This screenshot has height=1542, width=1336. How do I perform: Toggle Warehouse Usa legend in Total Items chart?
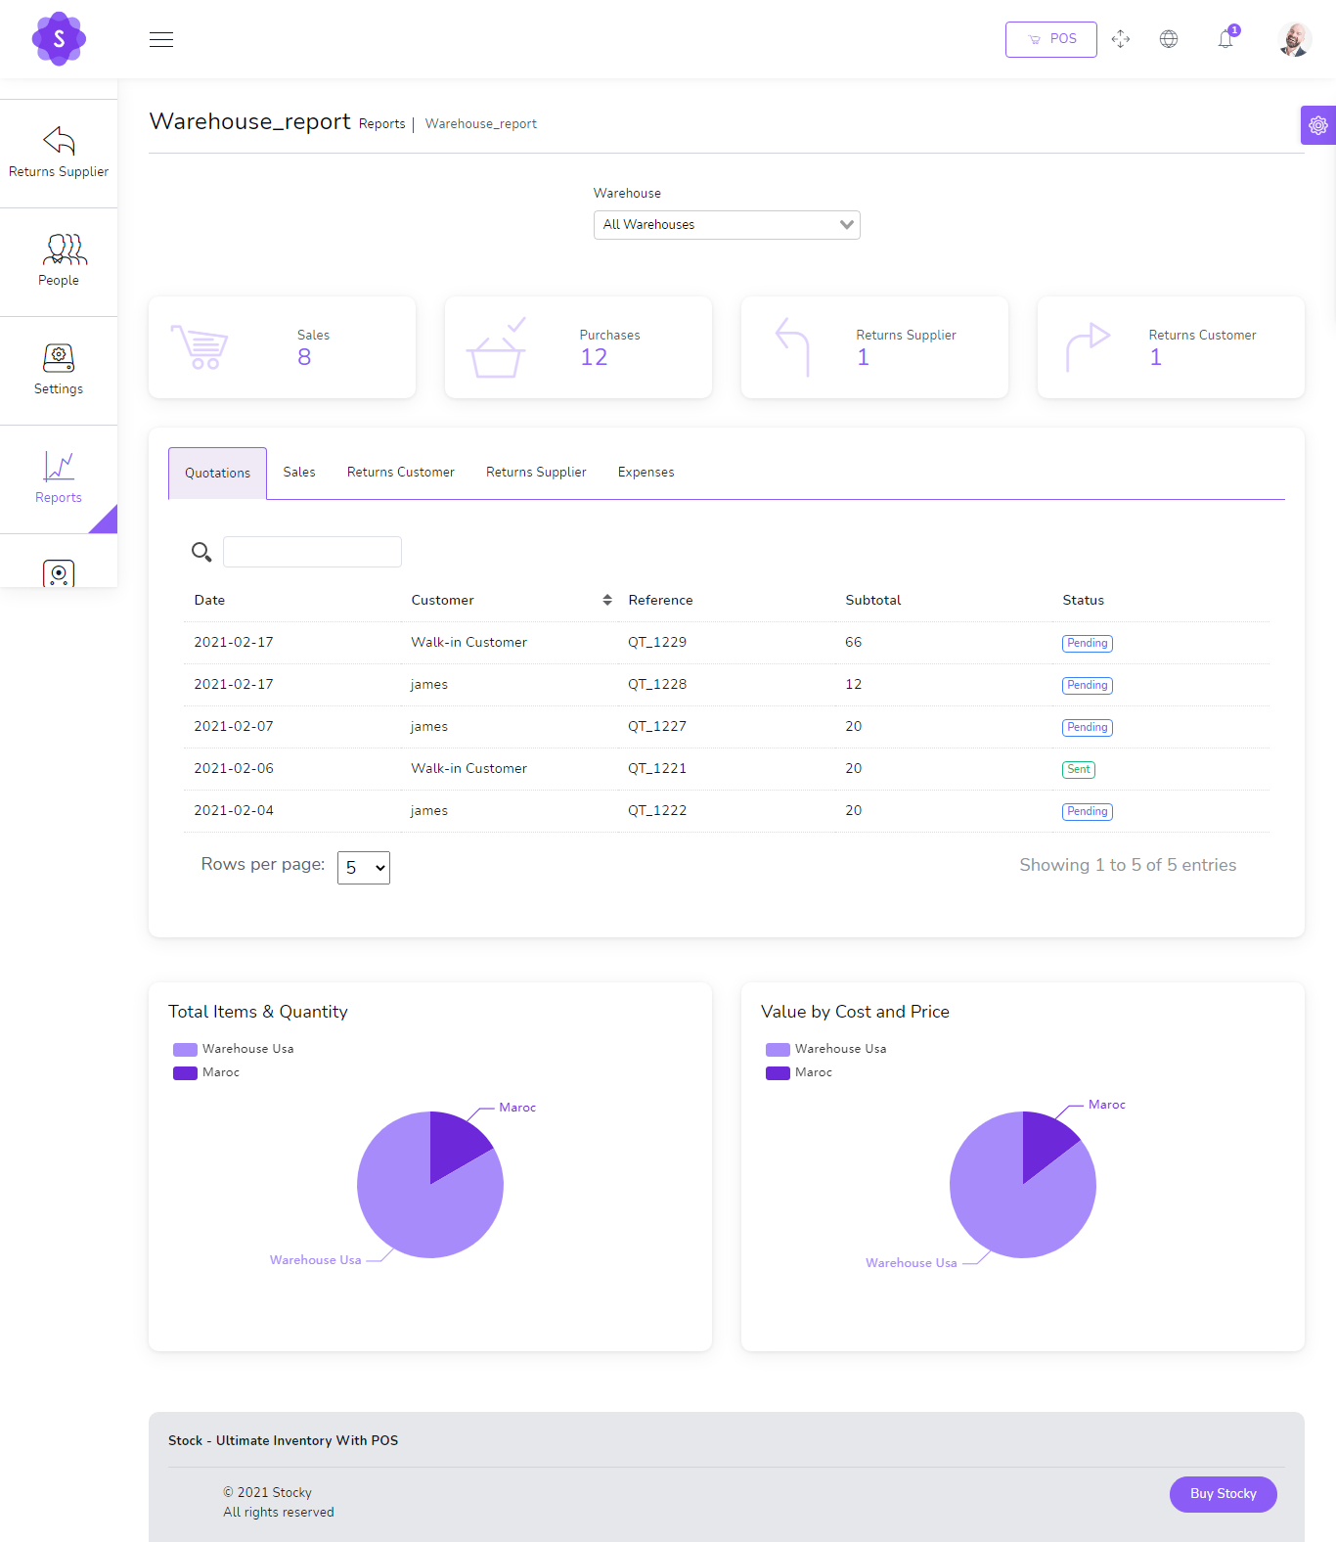[234, 1049]
